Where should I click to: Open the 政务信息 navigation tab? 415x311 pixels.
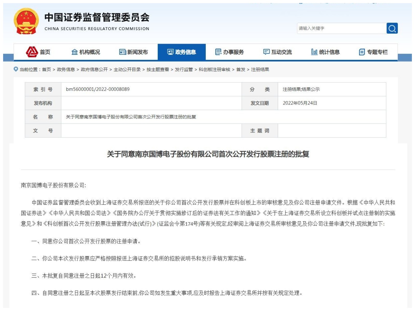(182, 52)
